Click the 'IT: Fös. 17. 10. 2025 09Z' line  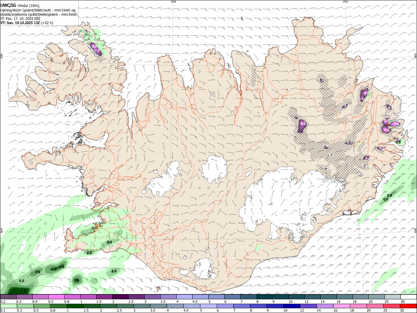click(20, 19)
